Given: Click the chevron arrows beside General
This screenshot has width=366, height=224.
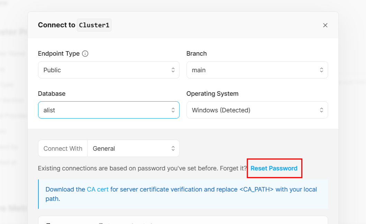Looking at the screenshot, I should pyautogui.click(x=173, y=148).
